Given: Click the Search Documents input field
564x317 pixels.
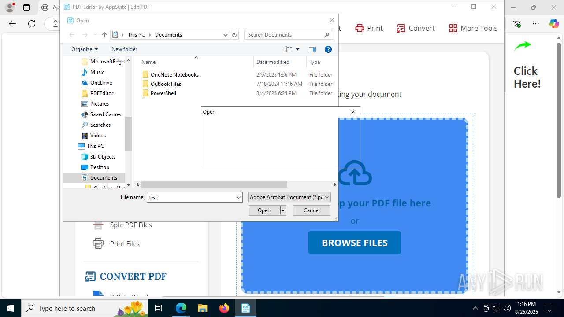Looking at the screenshot, I should [x=284, y=35].
